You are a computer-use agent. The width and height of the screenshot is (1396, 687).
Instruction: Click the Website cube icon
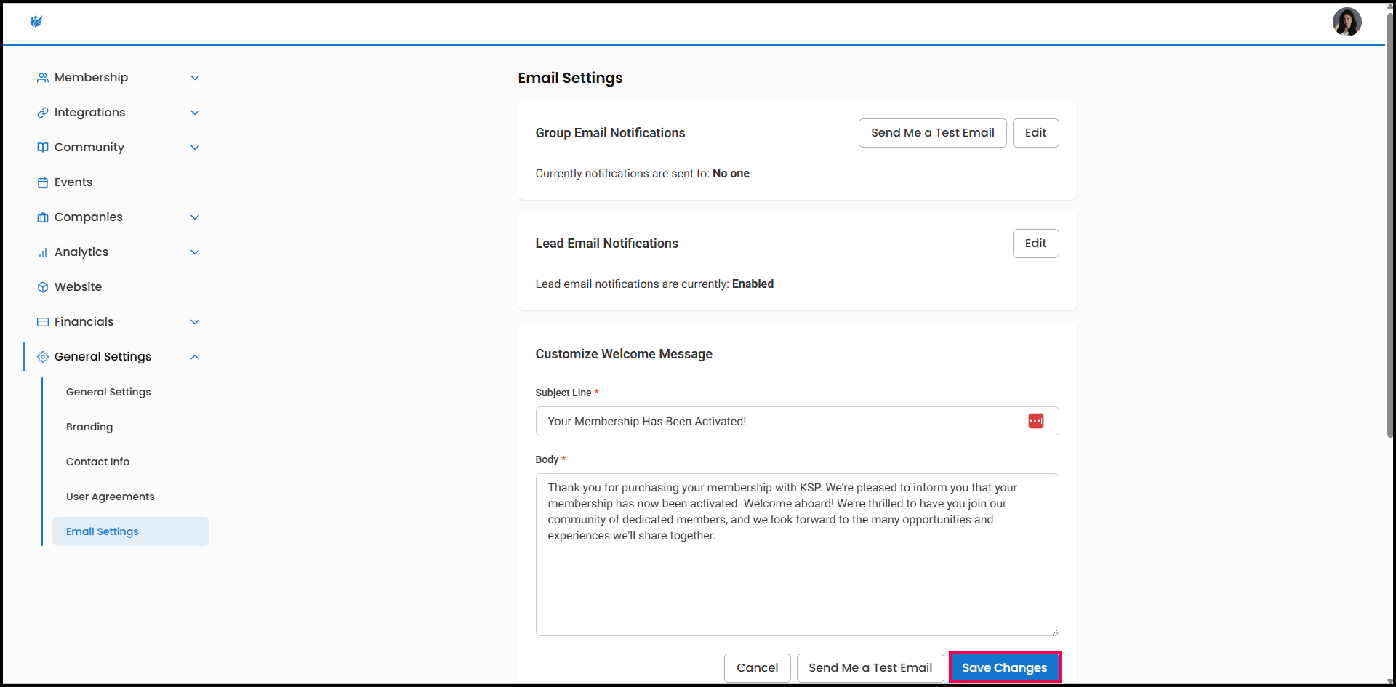click(43, 287)
